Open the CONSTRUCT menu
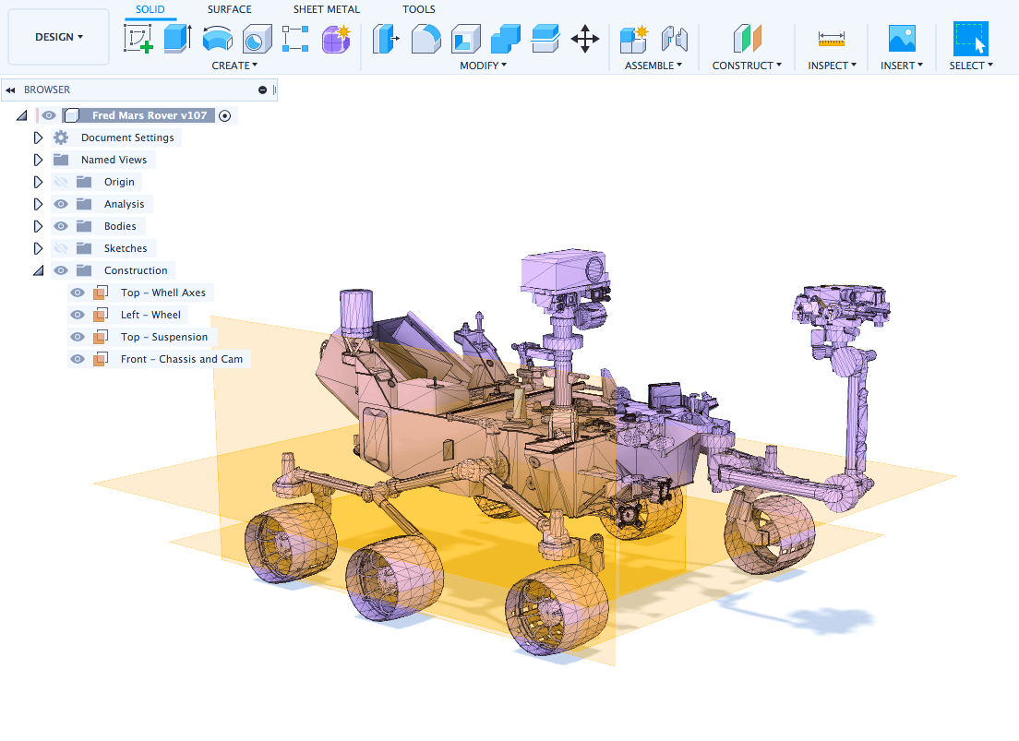This screenshot has width=1019, height=741. pyautogui.click(x=747, y=66)
